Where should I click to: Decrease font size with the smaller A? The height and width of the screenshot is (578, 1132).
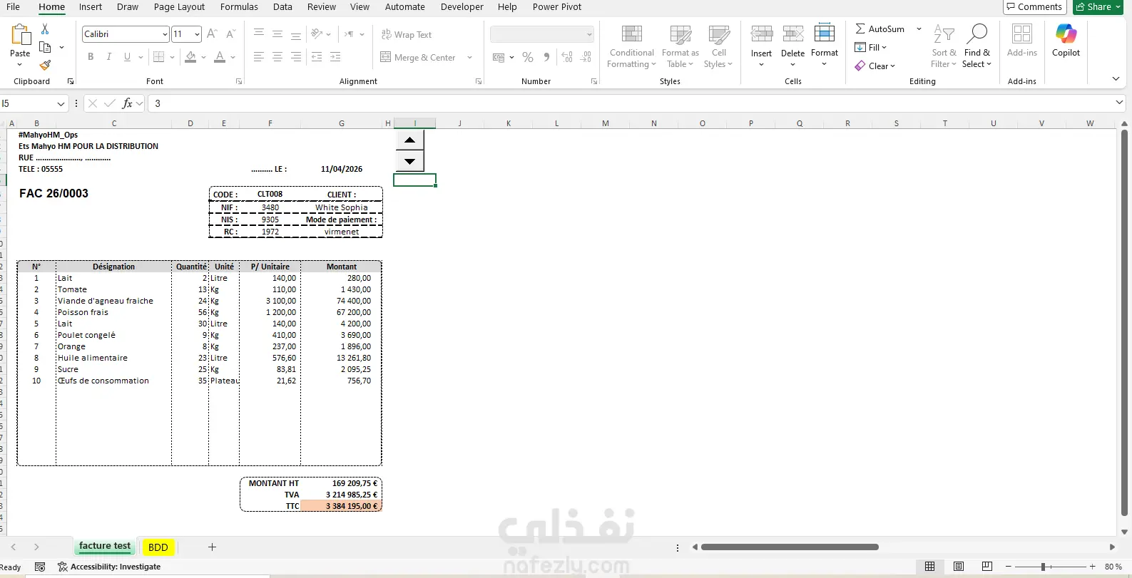(230, 33)
